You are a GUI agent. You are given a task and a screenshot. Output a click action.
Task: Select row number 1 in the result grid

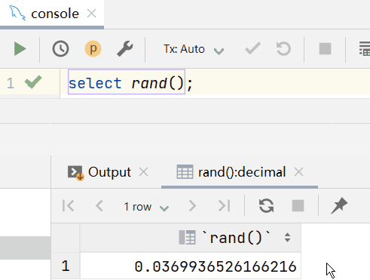(x=66, y=266)
